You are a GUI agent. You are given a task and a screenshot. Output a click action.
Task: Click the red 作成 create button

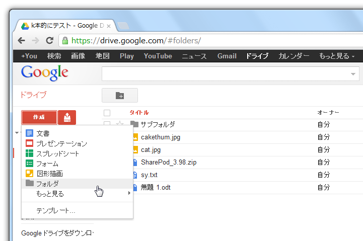pos(39,118)
